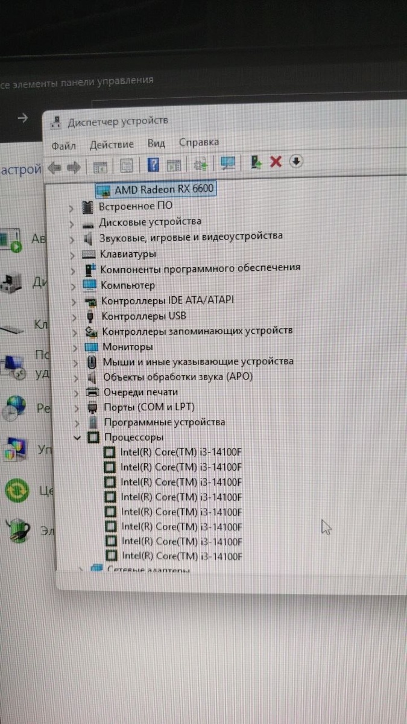The image size is (407, 724).
Task: Toggle the show/hide console tree toolbar icon
Action: pyautogui.click(x=100, y=166)
